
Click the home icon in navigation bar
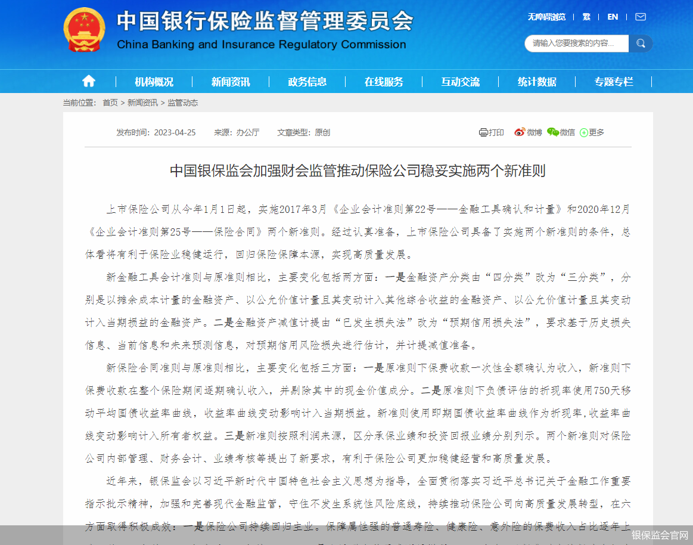tap(88, 81)
